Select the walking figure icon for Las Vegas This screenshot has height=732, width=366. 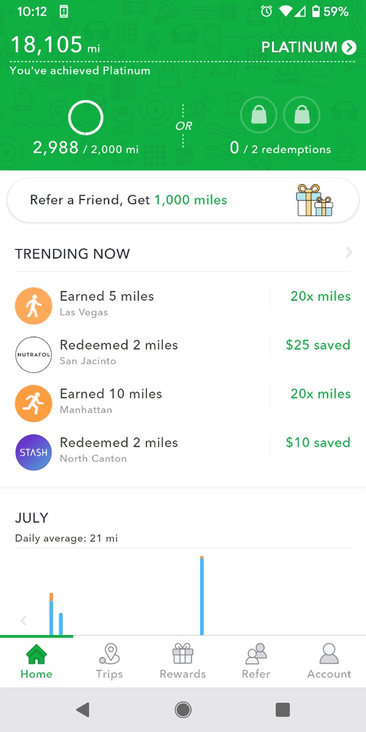click(34, 306)
